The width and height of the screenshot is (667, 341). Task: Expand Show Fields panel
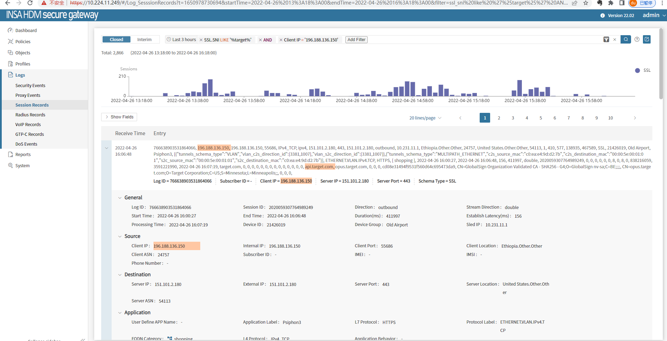tap(119, 117)
